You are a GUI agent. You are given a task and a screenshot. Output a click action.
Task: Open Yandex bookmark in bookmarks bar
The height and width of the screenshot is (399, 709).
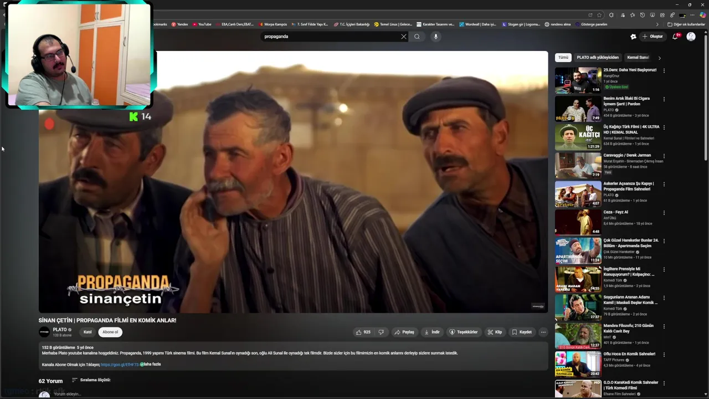pos(179,24)
